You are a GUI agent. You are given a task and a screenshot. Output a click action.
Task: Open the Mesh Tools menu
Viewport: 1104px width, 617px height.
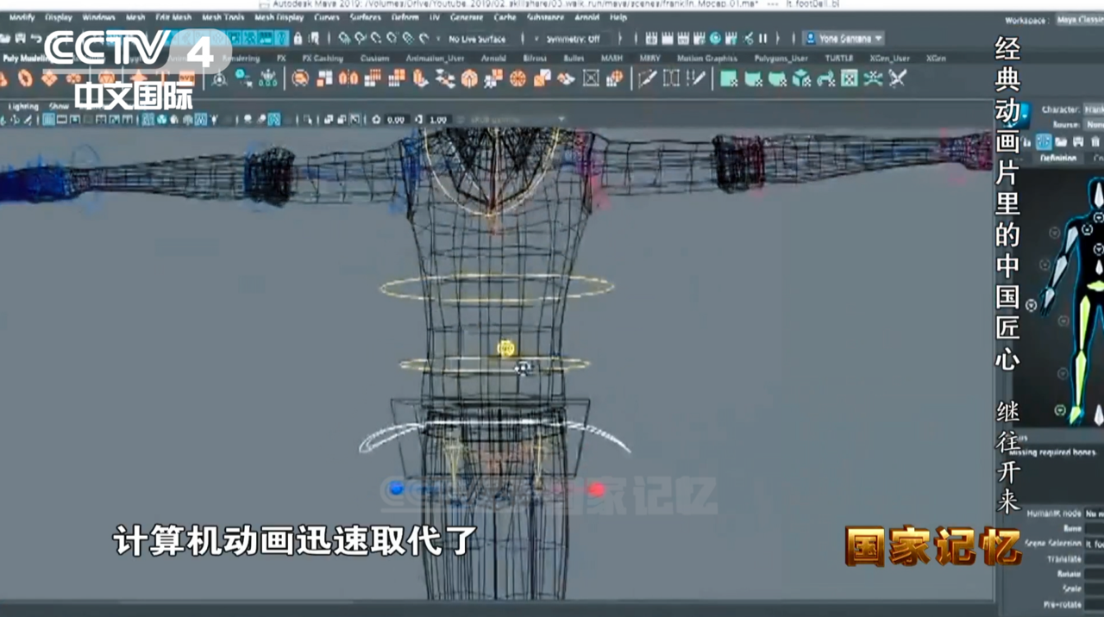223,17
